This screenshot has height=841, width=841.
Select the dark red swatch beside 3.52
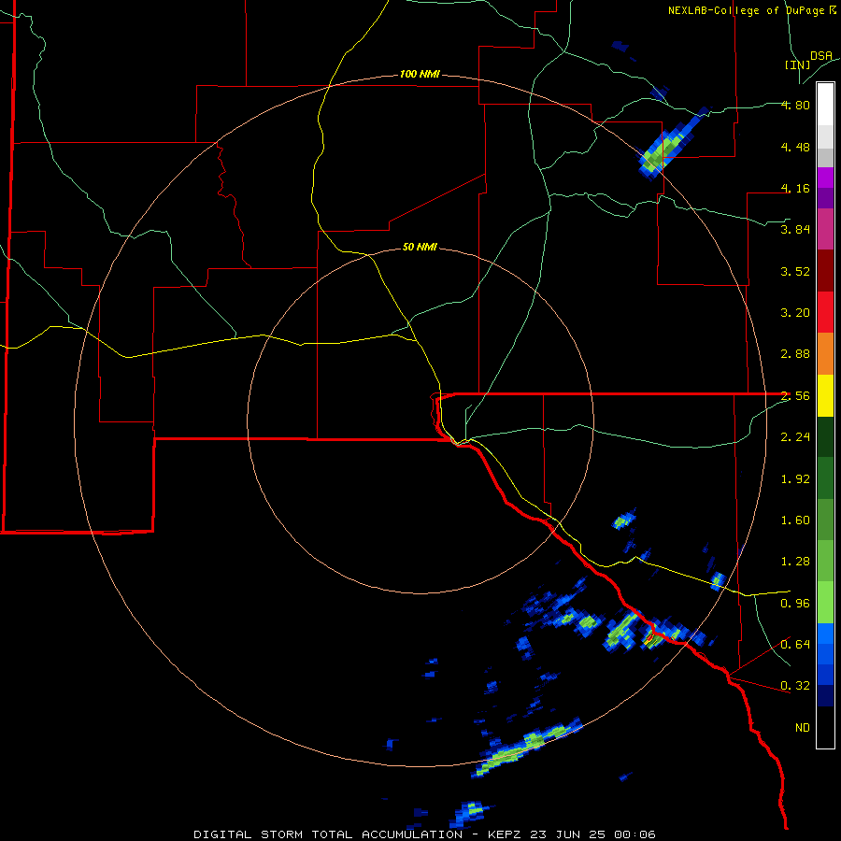[825, 271]
